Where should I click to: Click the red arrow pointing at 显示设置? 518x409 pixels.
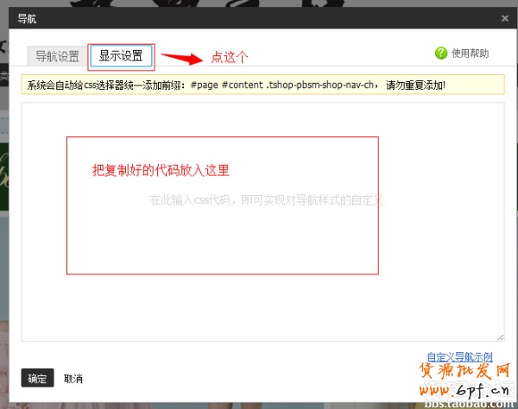click(182, 59)
